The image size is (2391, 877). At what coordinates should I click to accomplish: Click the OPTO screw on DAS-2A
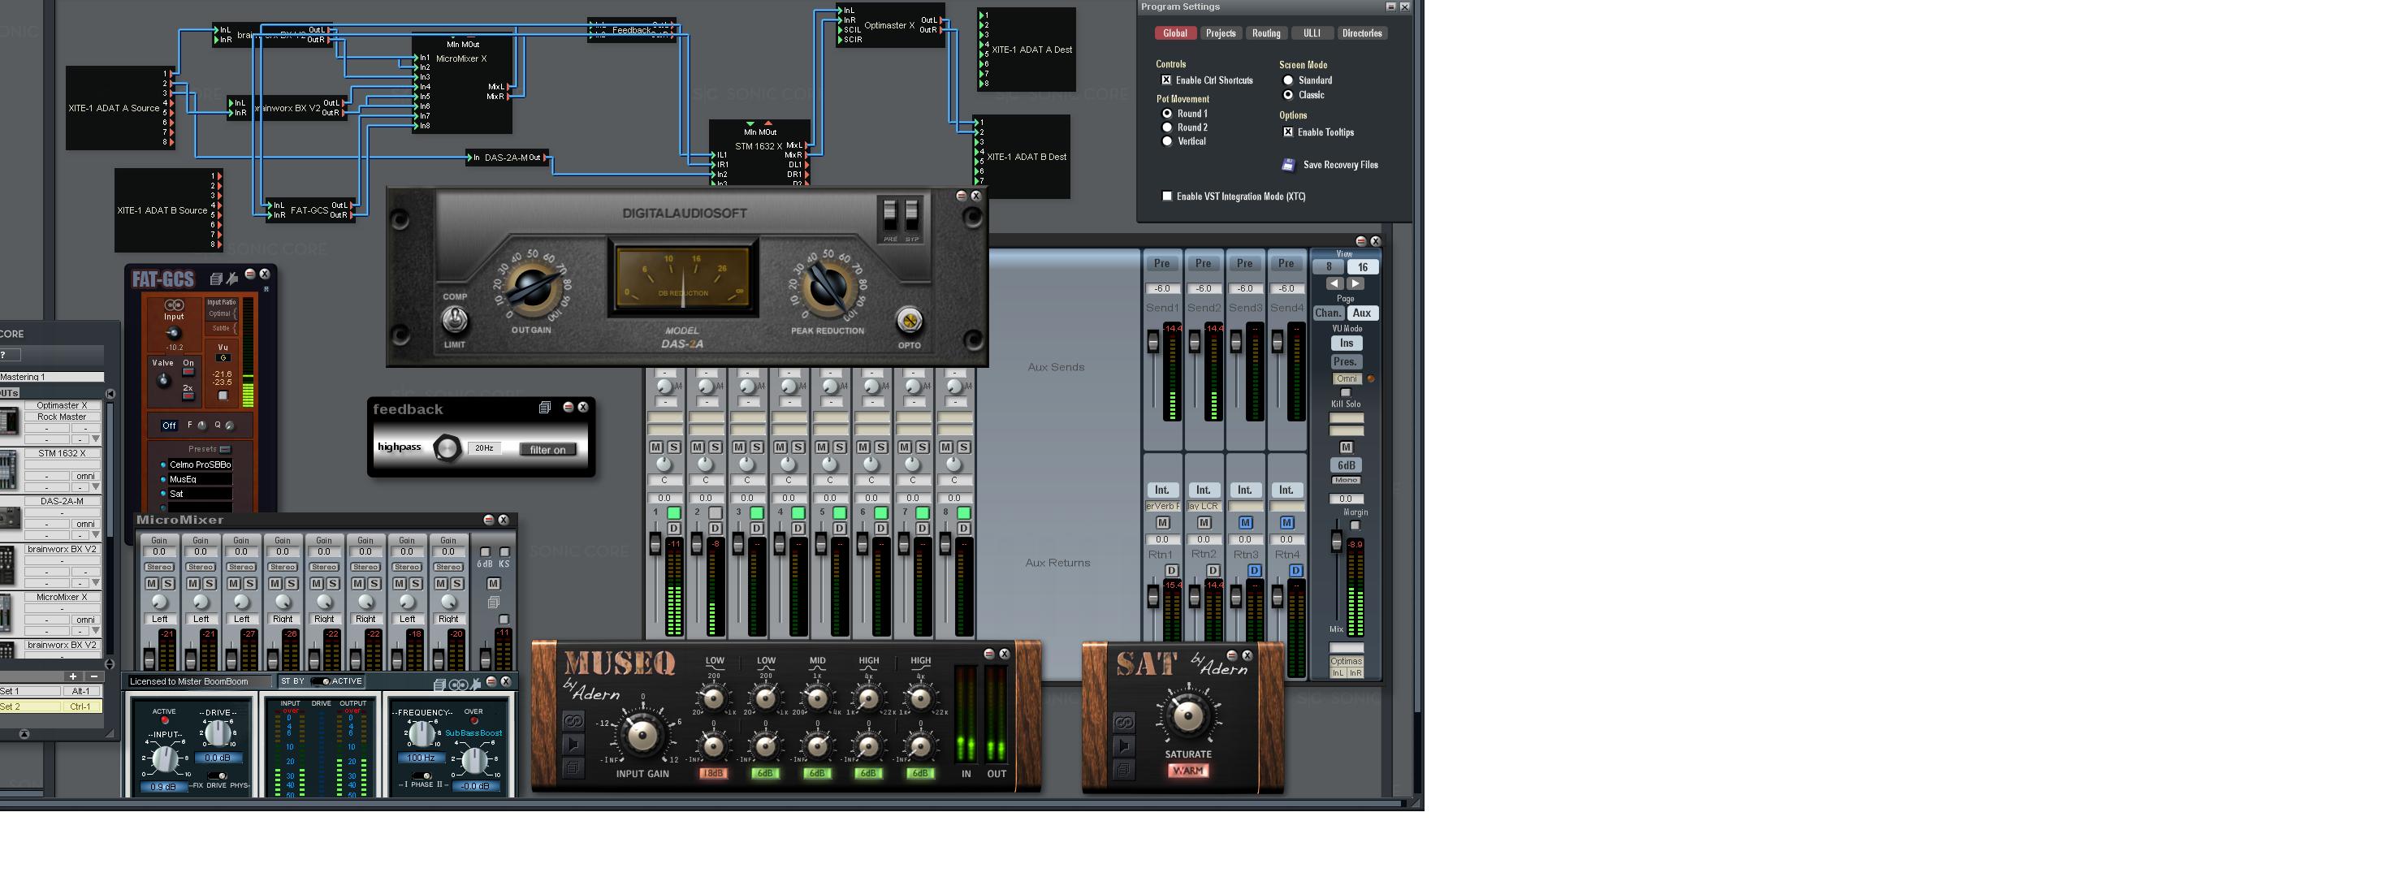coord(910,321)
